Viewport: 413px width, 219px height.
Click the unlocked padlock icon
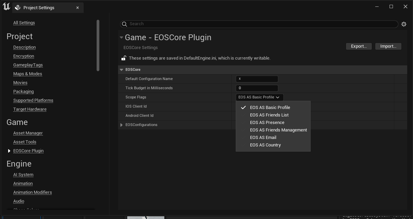(124, 58)
